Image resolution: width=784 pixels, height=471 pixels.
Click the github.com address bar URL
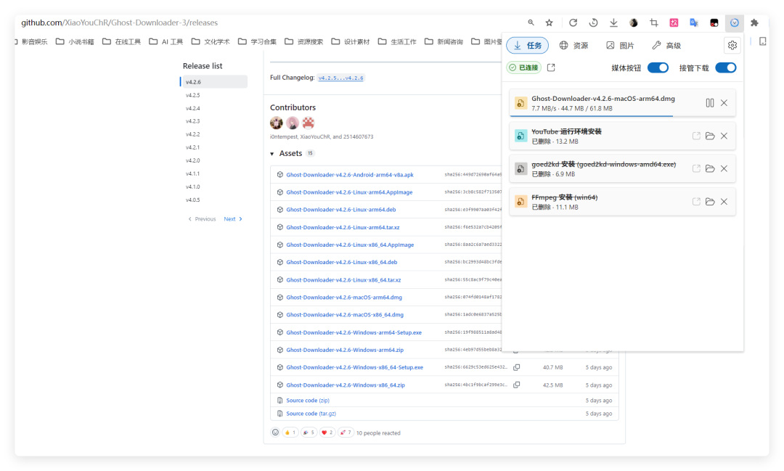point(120,22)
